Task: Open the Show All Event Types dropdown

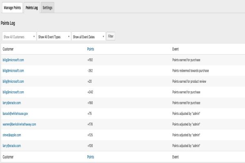Action: (53, 37)
